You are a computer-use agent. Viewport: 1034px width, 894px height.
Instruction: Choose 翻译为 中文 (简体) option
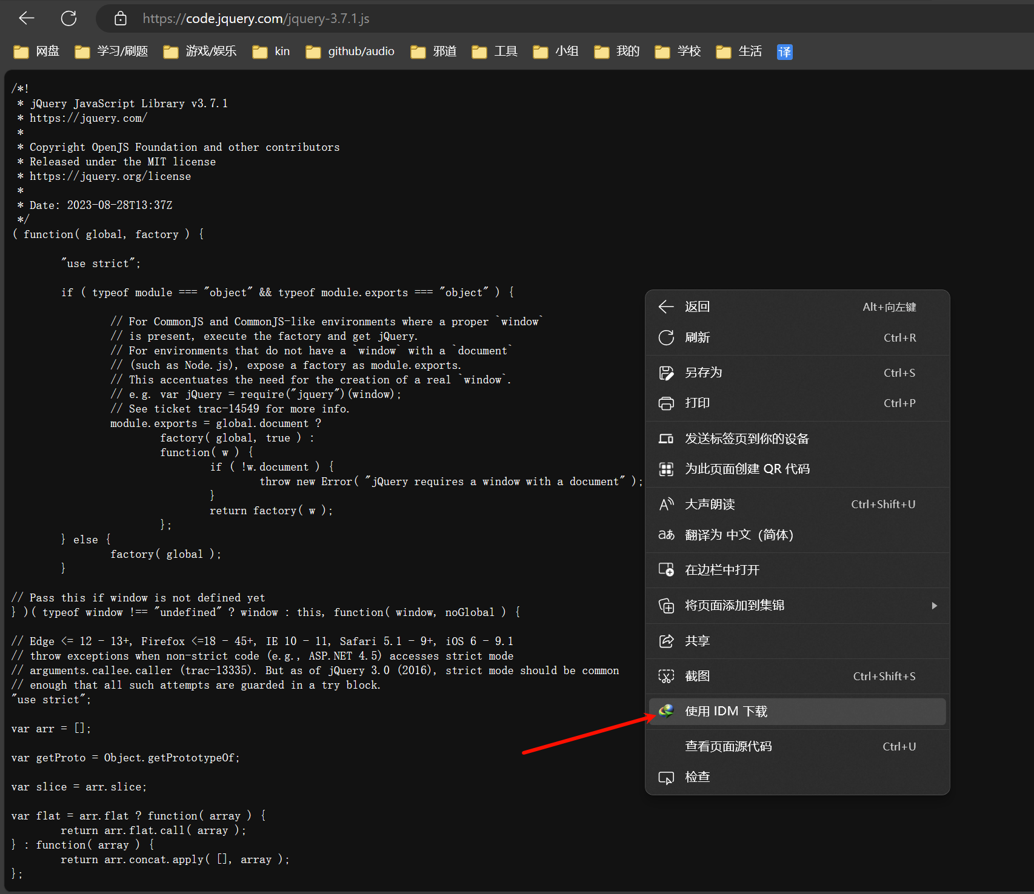click(738, 535)
